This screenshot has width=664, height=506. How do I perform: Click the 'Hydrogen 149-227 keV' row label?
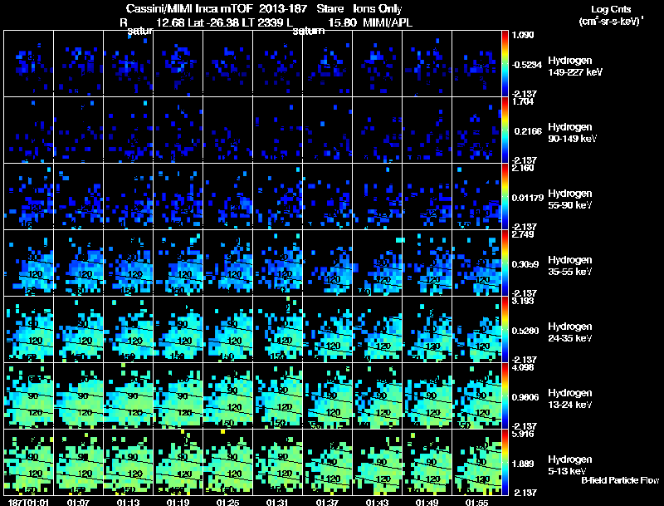575,66
